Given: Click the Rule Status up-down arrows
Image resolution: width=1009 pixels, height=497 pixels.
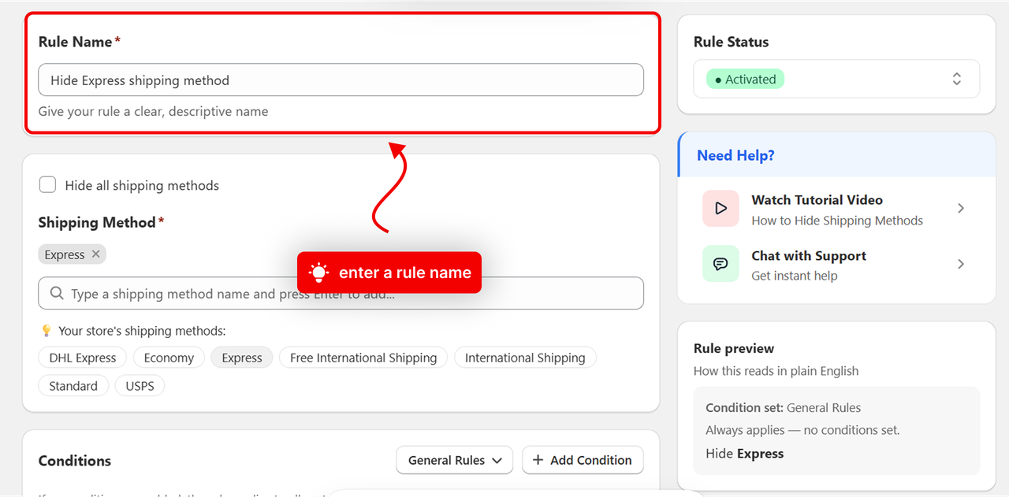Looking at the screenshot, I should [x=956, y=80].
